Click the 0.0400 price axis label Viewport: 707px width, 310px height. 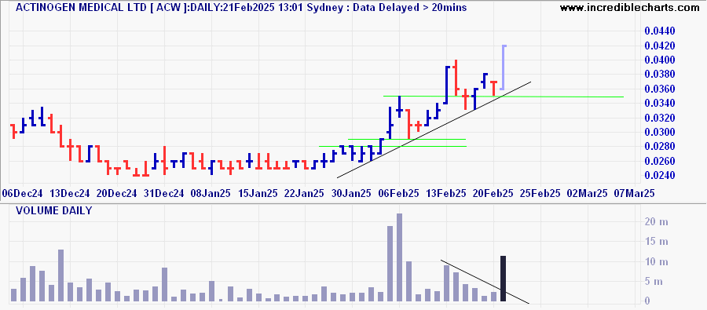coord(660,60)
